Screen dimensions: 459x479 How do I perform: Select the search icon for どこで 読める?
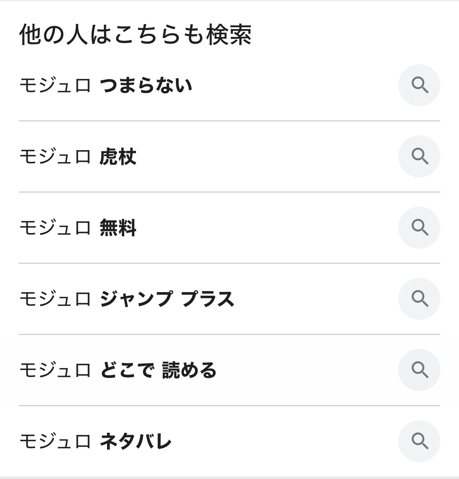click(419, 370)
